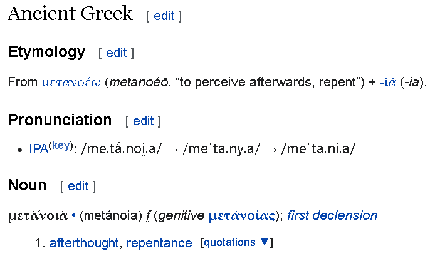The image size is (430, 256).
Task: Click edit link beside Ancient Greek heading
Action: (164, 16)
